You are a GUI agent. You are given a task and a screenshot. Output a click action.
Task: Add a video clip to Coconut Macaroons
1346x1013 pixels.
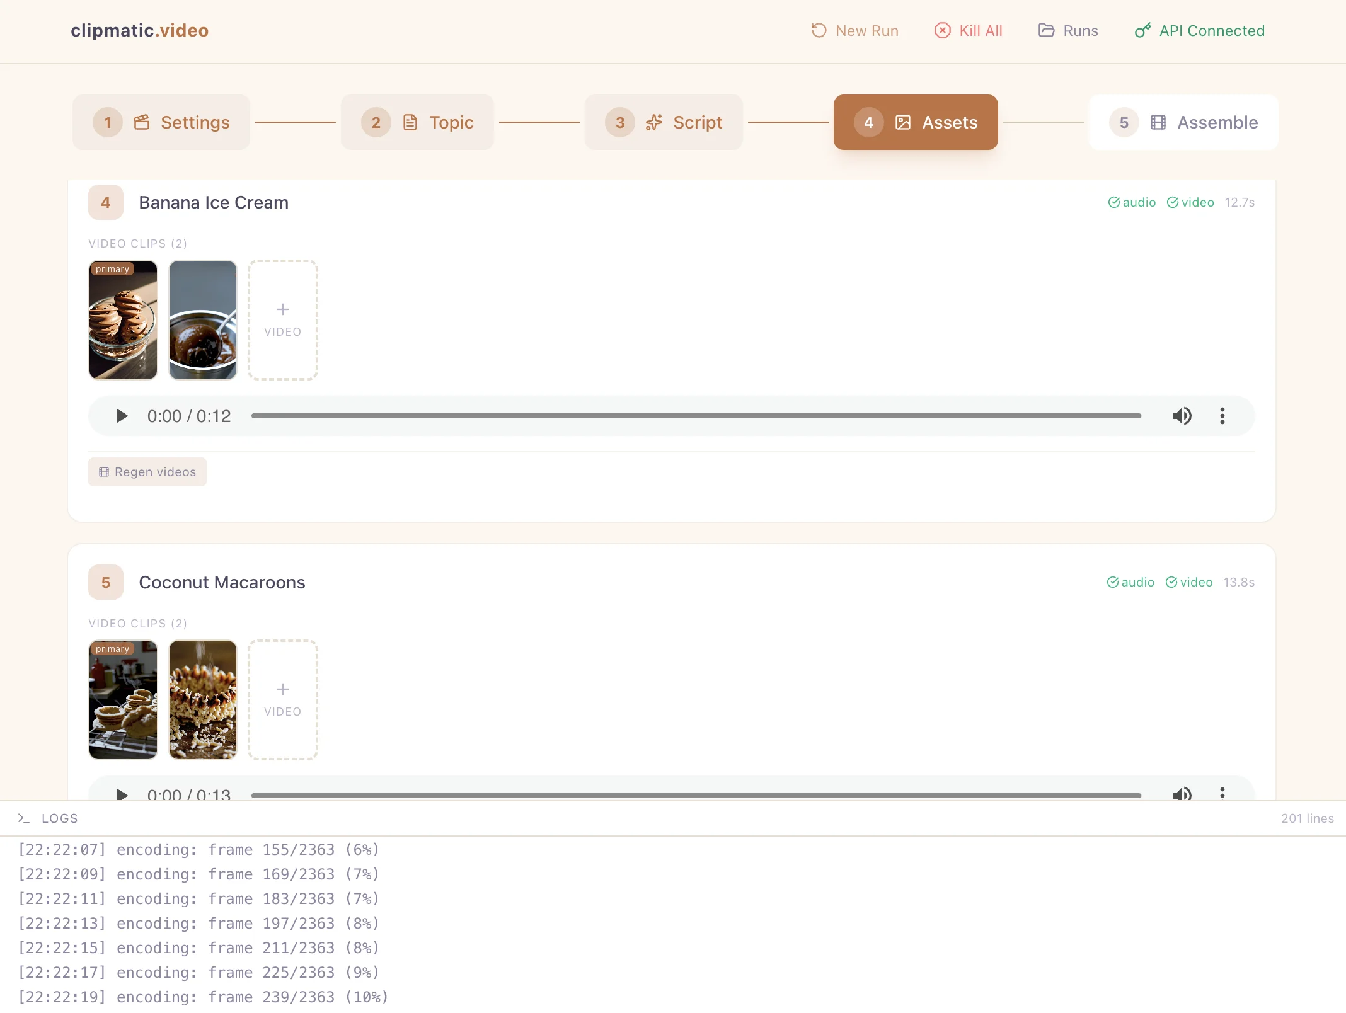(x=283, y=700)
